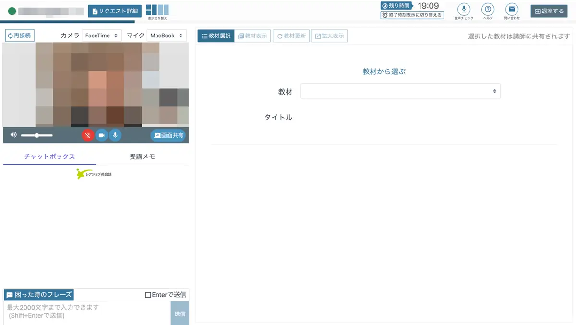Click the 音声チェック microphone icon
Viewport: 576px width, 325px height.
464,10
